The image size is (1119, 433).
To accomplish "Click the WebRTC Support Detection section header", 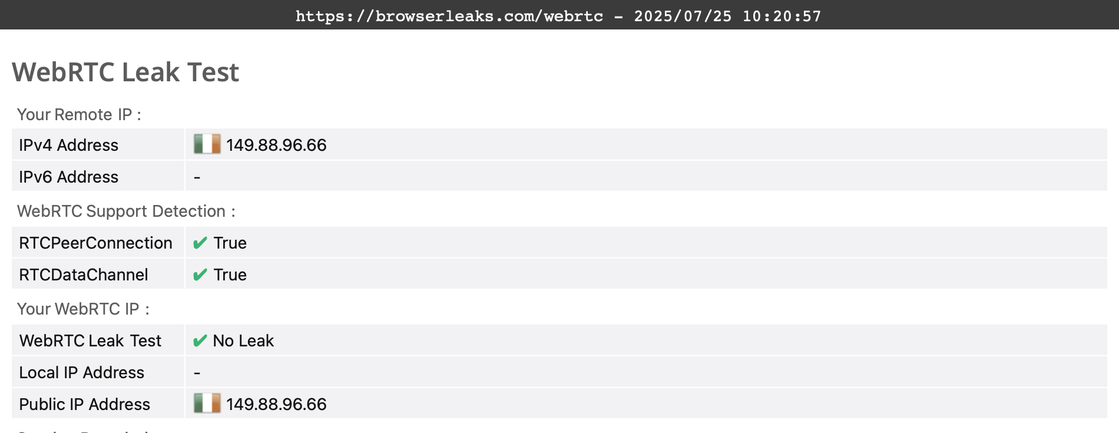I will 126,211.
